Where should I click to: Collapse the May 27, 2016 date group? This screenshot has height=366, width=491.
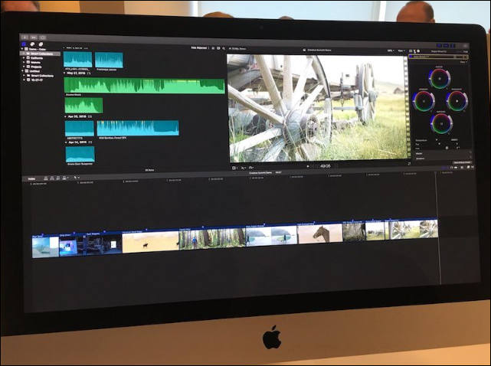coord(67,74)
